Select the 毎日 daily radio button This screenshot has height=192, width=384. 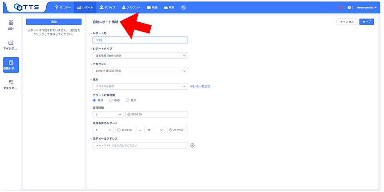pyautogui.click(x=128, y=100)
